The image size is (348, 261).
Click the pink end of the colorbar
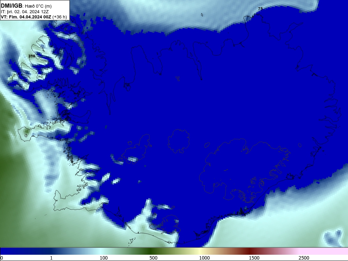[324, 251]
